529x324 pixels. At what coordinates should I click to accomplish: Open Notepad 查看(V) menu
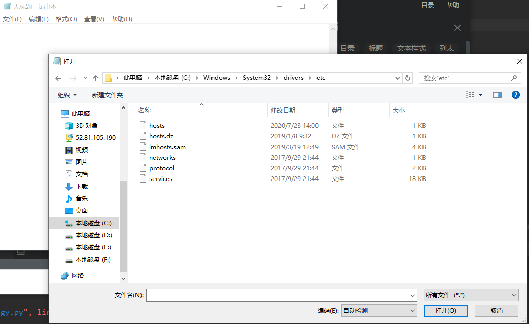(94, 19)
